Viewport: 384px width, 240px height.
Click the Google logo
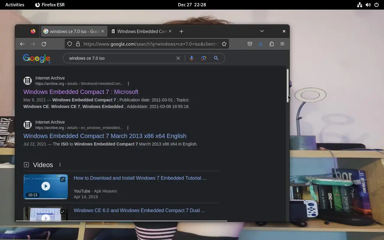coord(37,58)
